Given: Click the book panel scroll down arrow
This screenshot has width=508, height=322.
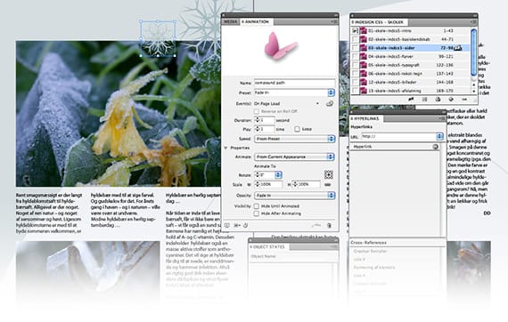Looking at the screenshot, I should (x=473, y=91).
